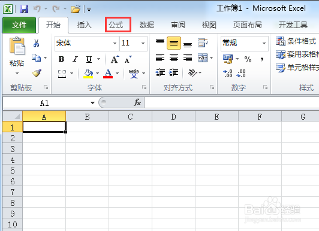Undo the last action
Viewport: 319px width, 231px height.
tap(37, 9)
